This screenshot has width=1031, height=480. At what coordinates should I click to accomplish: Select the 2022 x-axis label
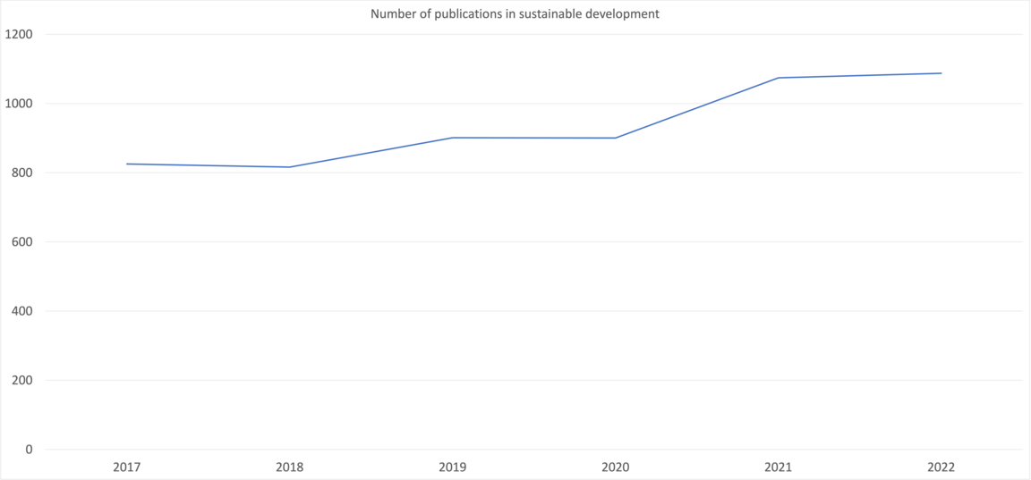pos(941,467)
